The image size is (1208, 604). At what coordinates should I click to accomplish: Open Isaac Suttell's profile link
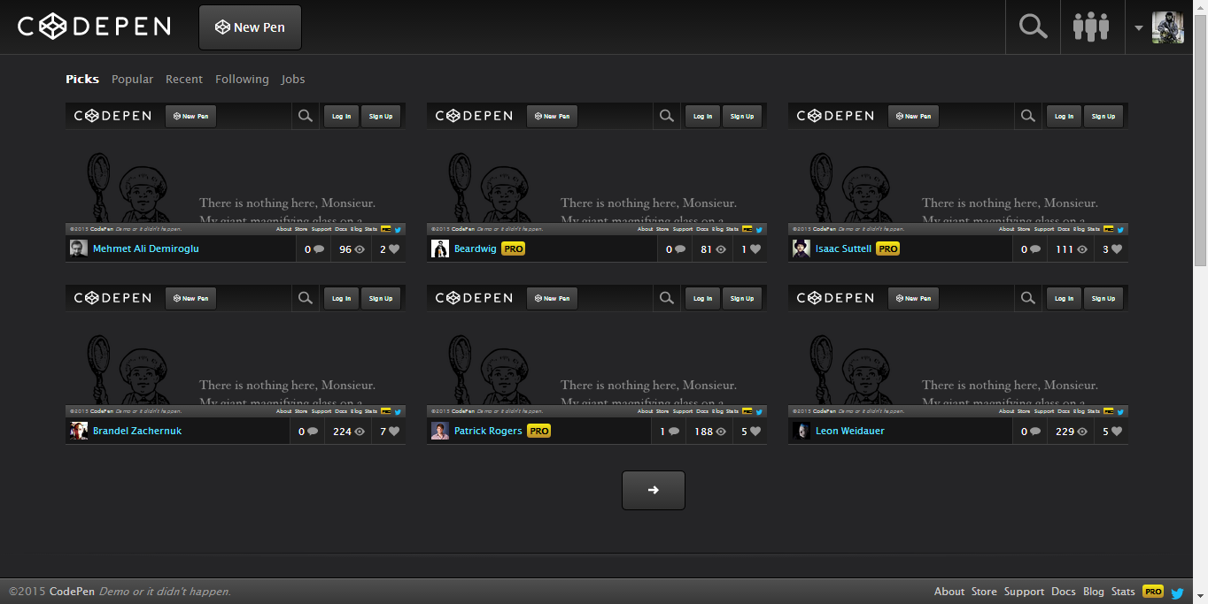click(x=843, y=248)
